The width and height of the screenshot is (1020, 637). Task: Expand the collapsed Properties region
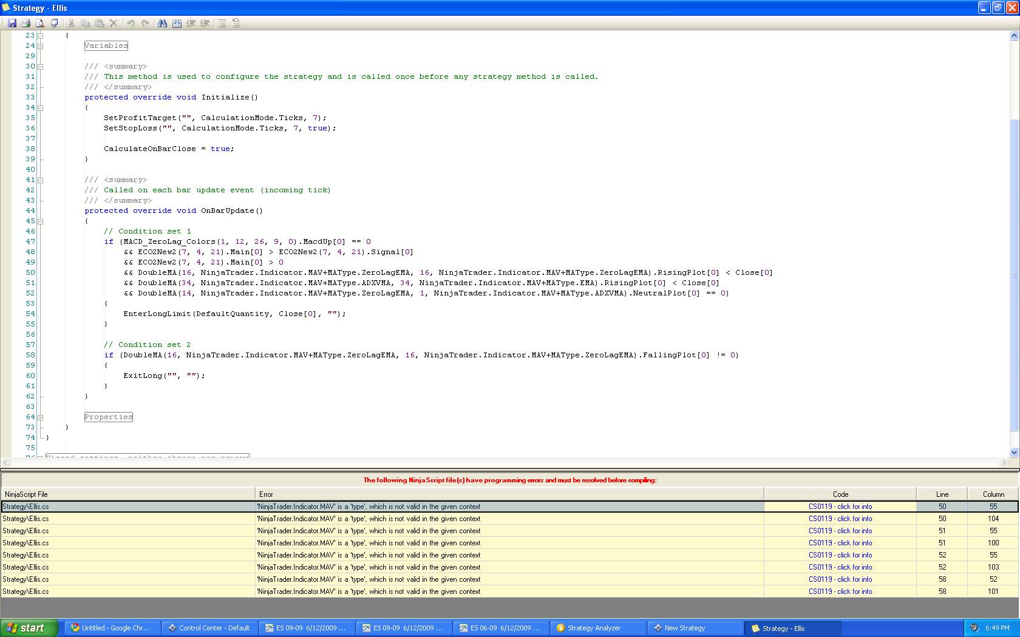(109, 417)
